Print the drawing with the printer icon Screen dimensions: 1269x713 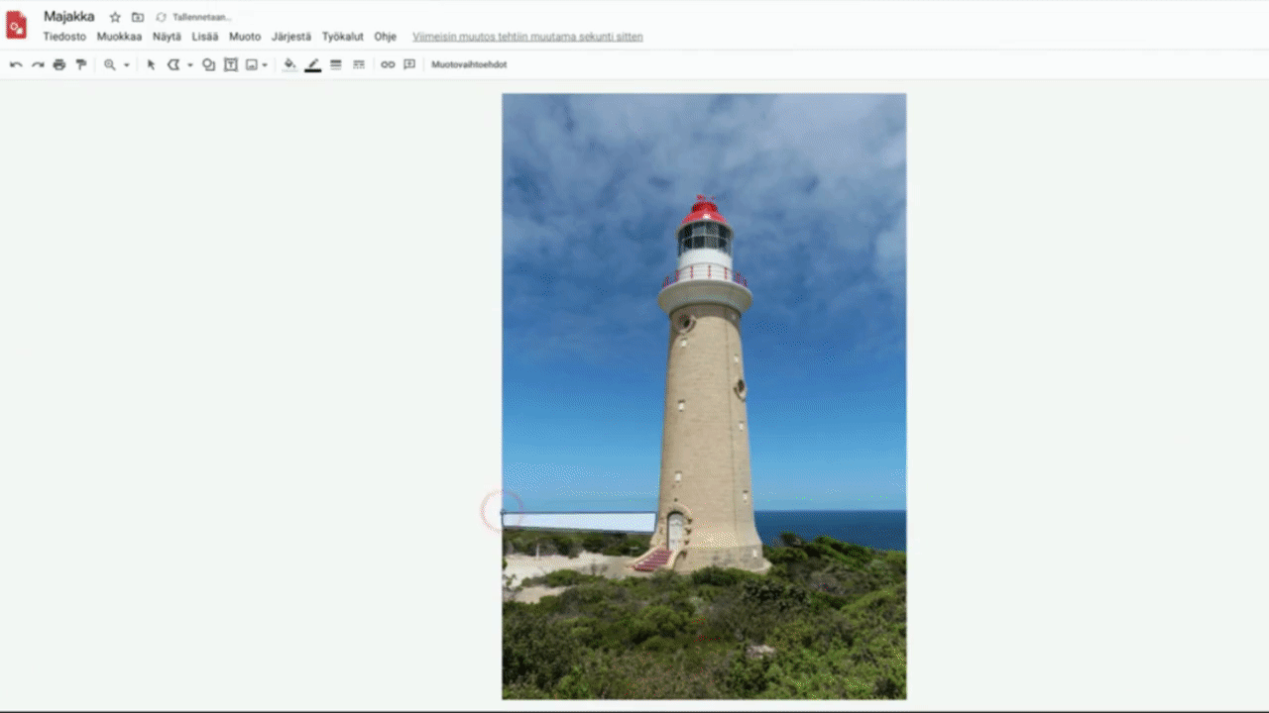(59, 64)
